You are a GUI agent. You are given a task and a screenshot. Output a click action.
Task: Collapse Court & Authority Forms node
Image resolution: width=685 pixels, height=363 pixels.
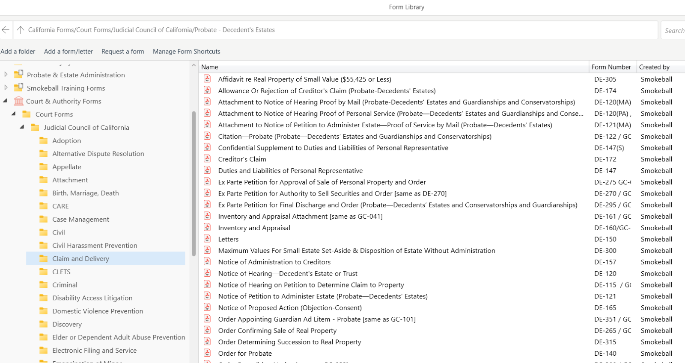(5, 101)
